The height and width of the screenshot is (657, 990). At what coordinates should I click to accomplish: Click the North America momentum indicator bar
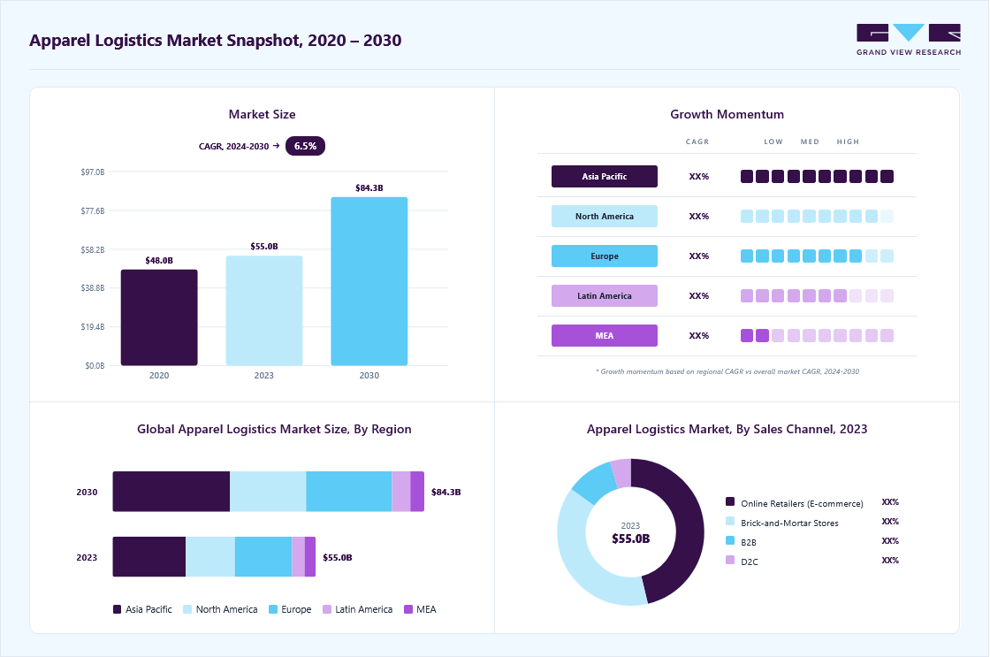[817, 216]
